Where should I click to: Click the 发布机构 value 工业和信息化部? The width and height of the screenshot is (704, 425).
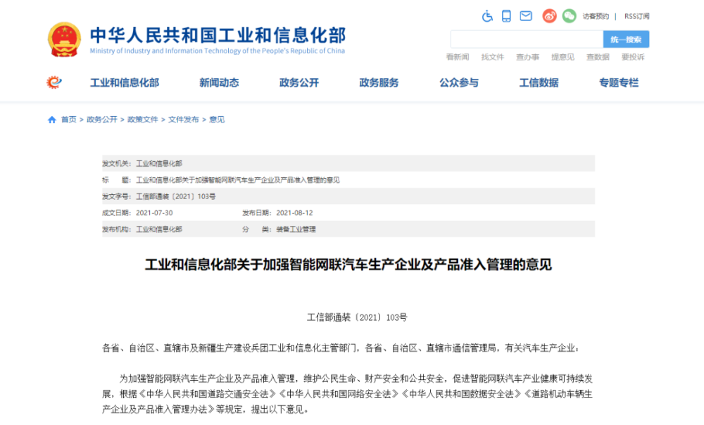pos(159,229)
